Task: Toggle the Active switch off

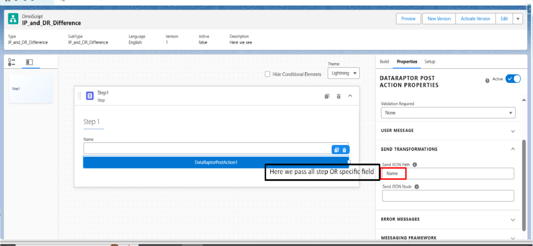Action: 513,79
